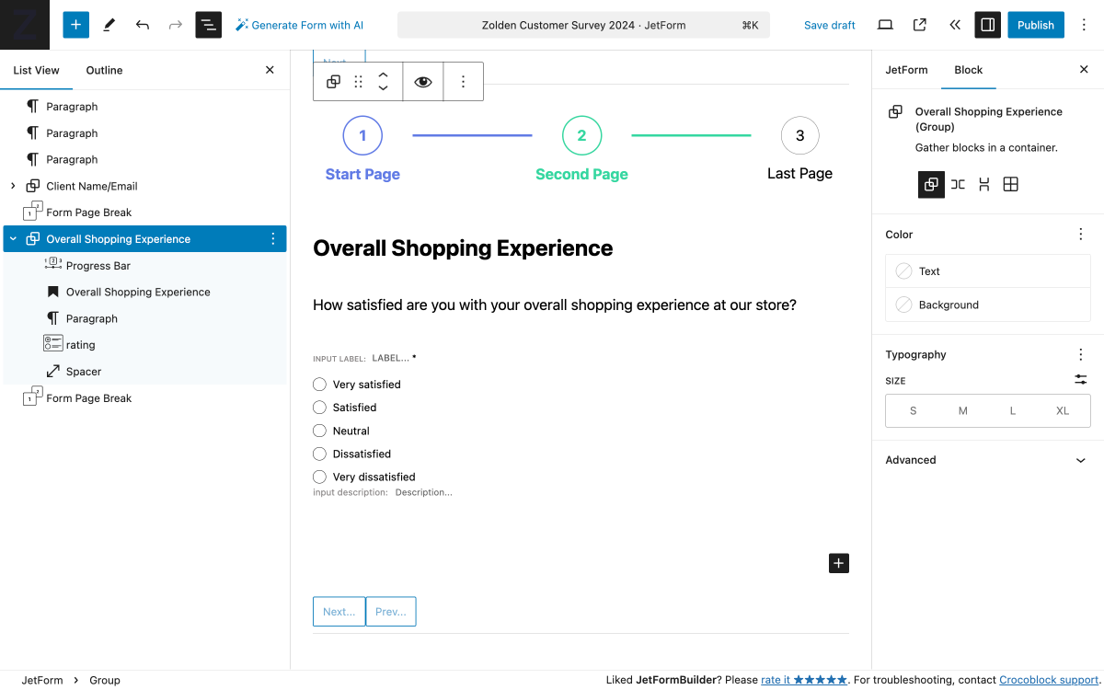
Task: Select Satisfied radio option
Action: pyautogui.click(x=319, y=408)
